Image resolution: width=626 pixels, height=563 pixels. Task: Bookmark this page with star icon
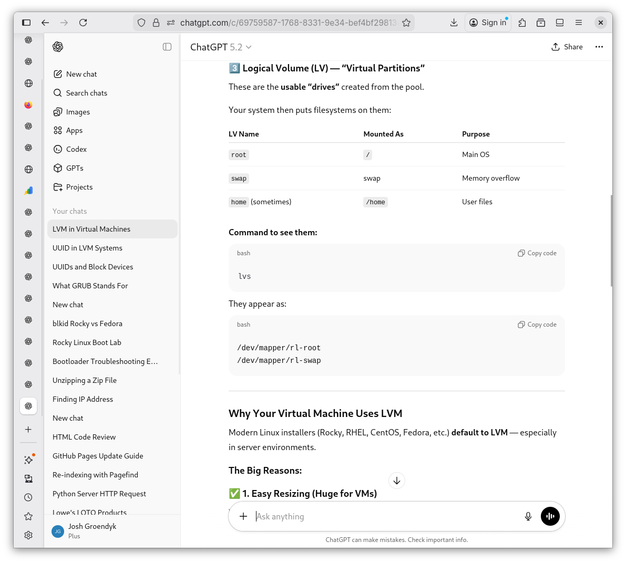pos(406,23)
